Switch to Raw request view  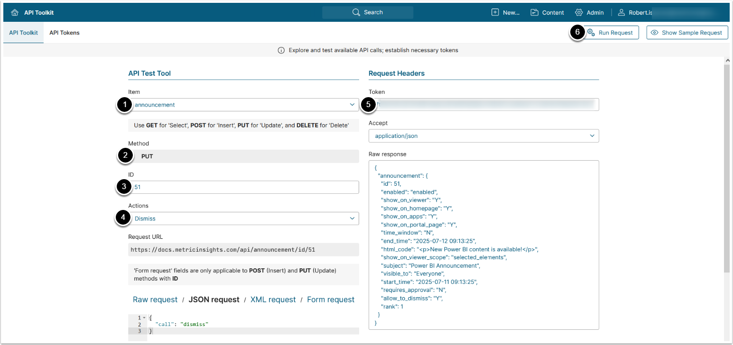click(x=155, y=300)
